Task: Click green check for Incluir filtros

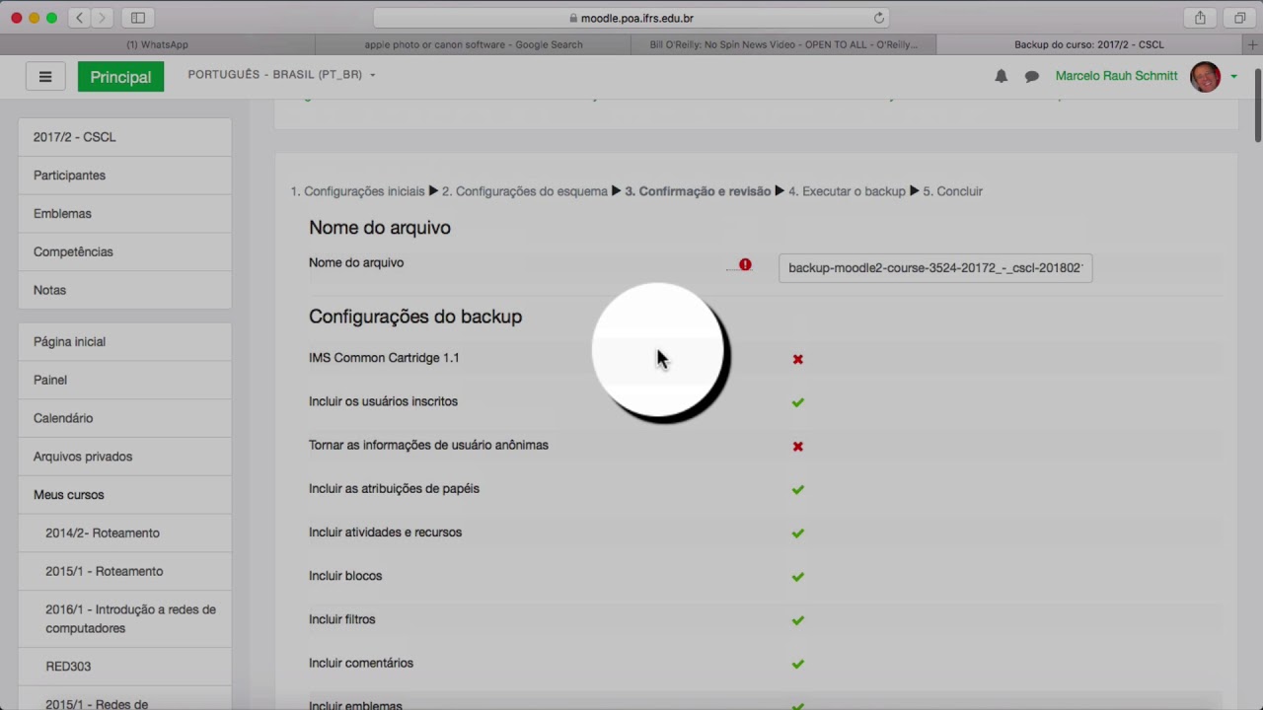Action: coord(797,620)
